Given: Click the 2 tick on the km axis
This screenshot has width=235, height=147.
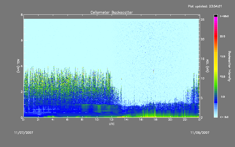Looking at the screenshot, I should click(x=22, y=92).
